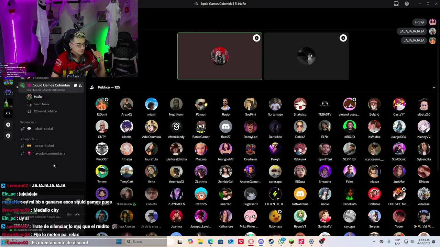Open the Trebrian server icon in sidebar
This screenshot has width=440, height=247.
8,113
